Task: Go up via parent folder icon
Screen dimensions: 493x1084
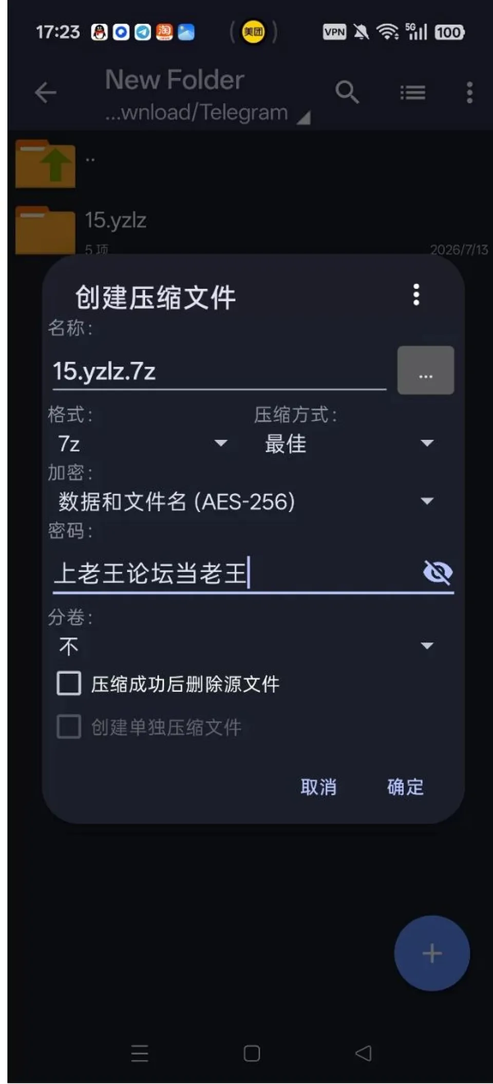Action: click(45, 164)
